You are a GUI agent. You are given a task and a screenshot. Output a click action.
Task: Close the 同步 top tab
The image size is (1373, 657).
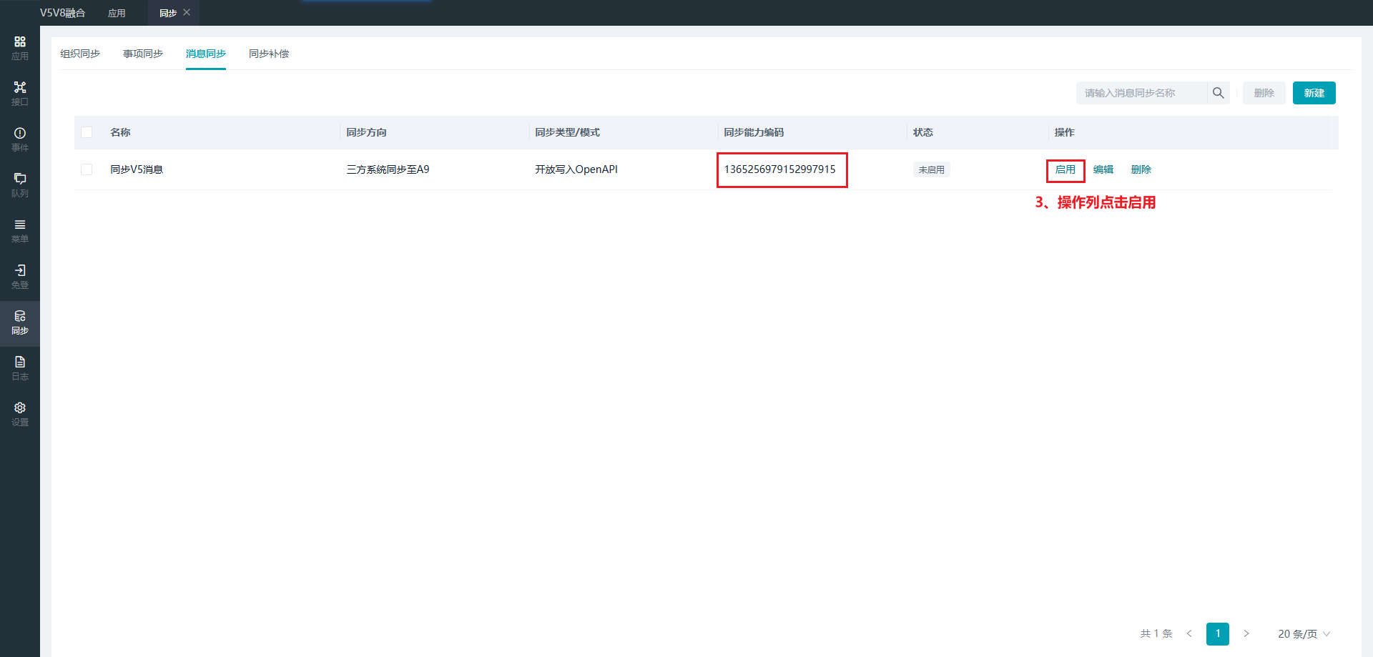pos(187,12)
